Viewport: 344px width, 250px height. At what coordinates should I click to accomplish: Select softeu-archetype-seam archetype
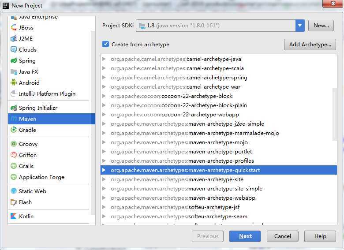tap(219, 216)
